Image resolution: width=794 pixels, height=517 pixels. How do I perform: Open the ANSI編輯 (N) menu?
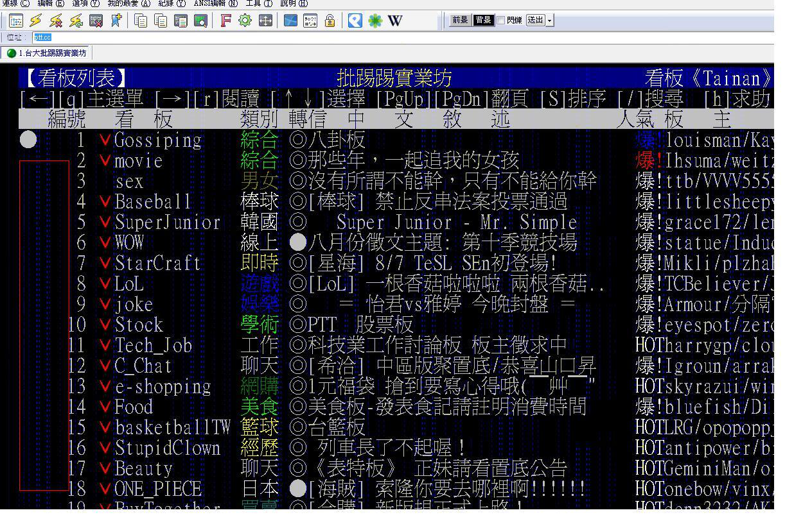(x=215, y=3)
